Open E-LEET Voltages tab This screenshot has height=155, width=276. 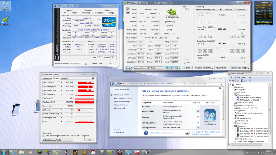111,13
